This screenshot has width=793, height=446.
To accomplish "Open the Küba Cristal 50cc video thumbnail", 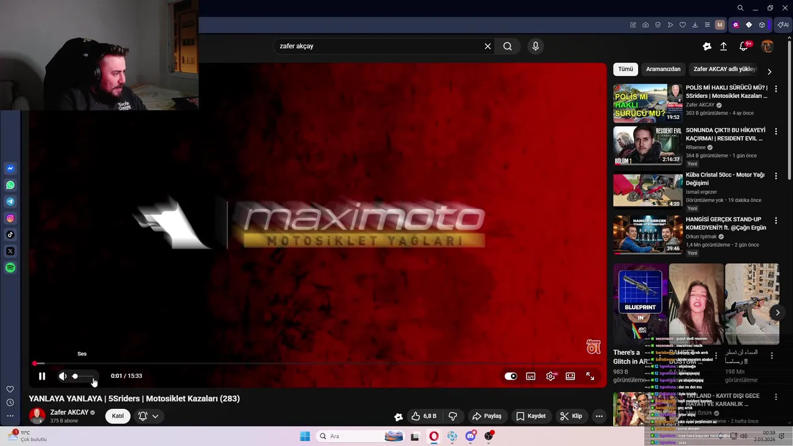I will (647, 190).
